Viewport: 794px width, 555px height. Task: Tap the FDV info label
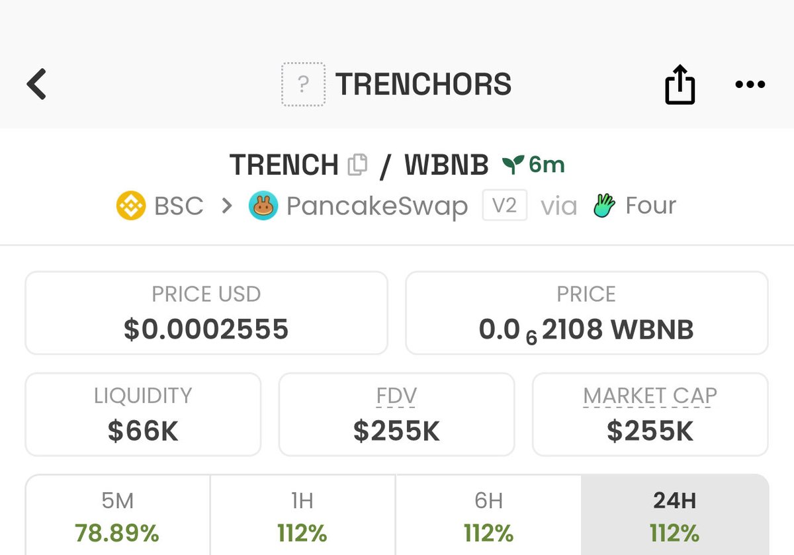pyautogui.click(x=396, y=396)
